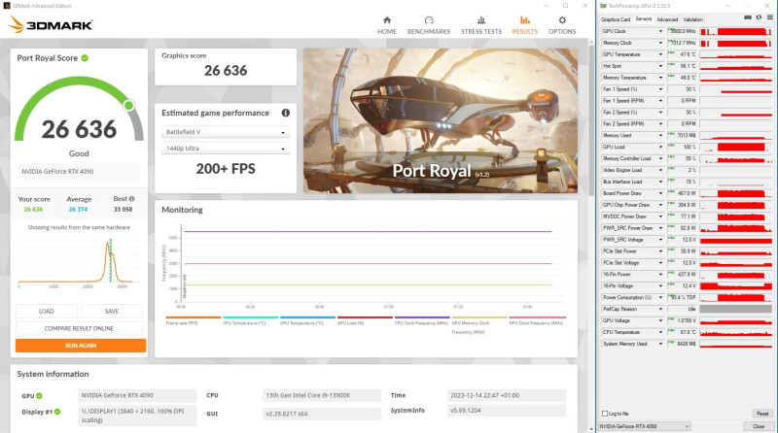
Task: Open the GPU Clock sensor dropdown
Action: [660, 31]
